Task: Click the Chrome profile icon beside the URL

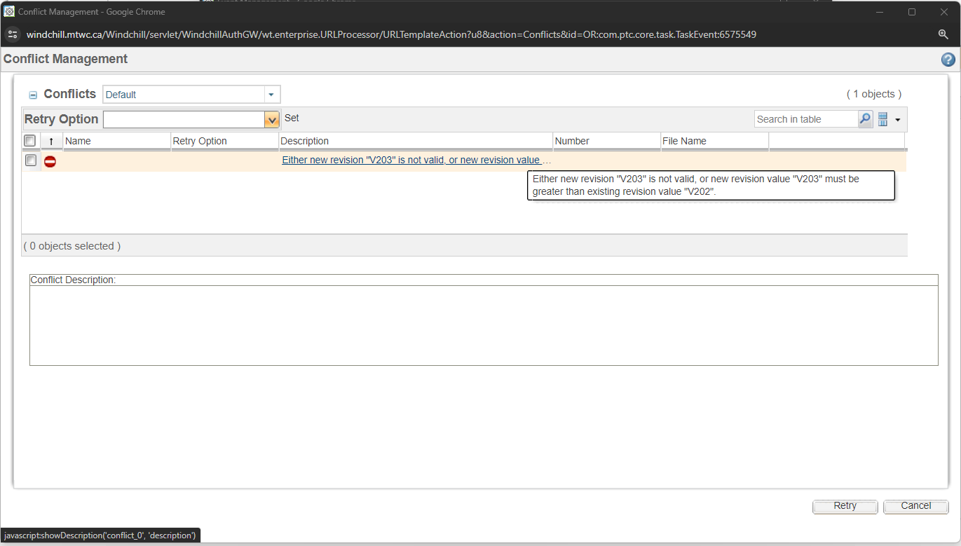Action: click(x=13, y=34)
